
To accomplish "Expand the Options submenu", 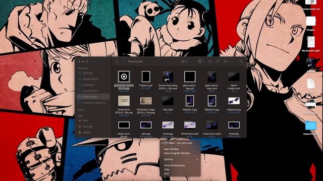I will [x=180, y=159].
